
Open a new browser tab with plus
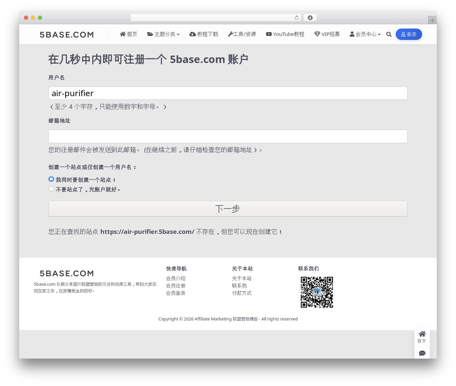coord(432,20)
